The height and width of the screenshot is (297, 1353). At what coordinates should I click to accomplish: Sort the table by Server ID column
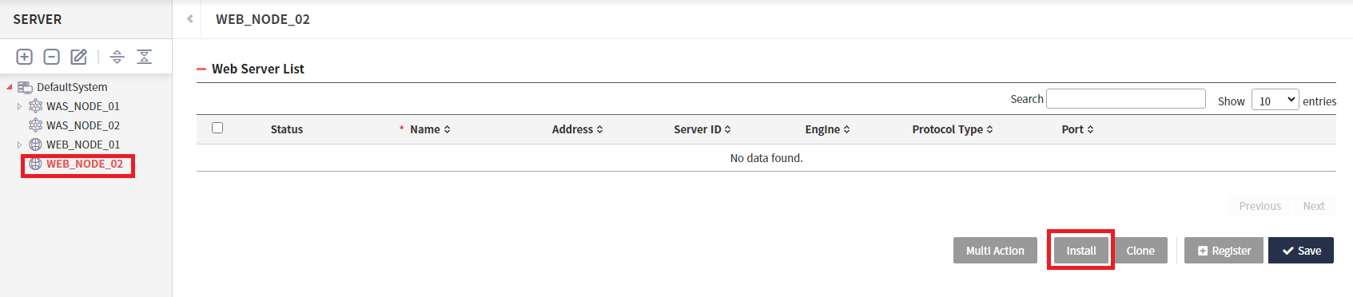(x=702, y=129)
